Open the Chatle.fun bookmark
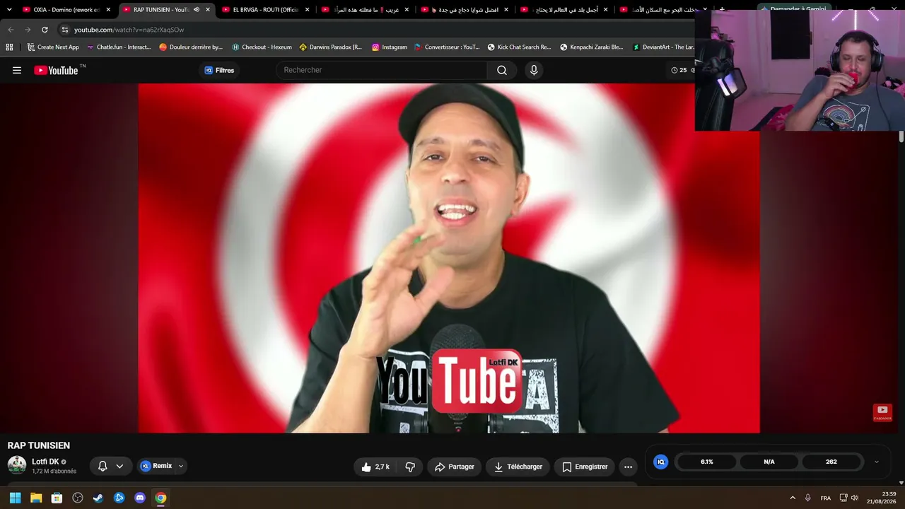 pyautogui.click(x=119, y=47)
